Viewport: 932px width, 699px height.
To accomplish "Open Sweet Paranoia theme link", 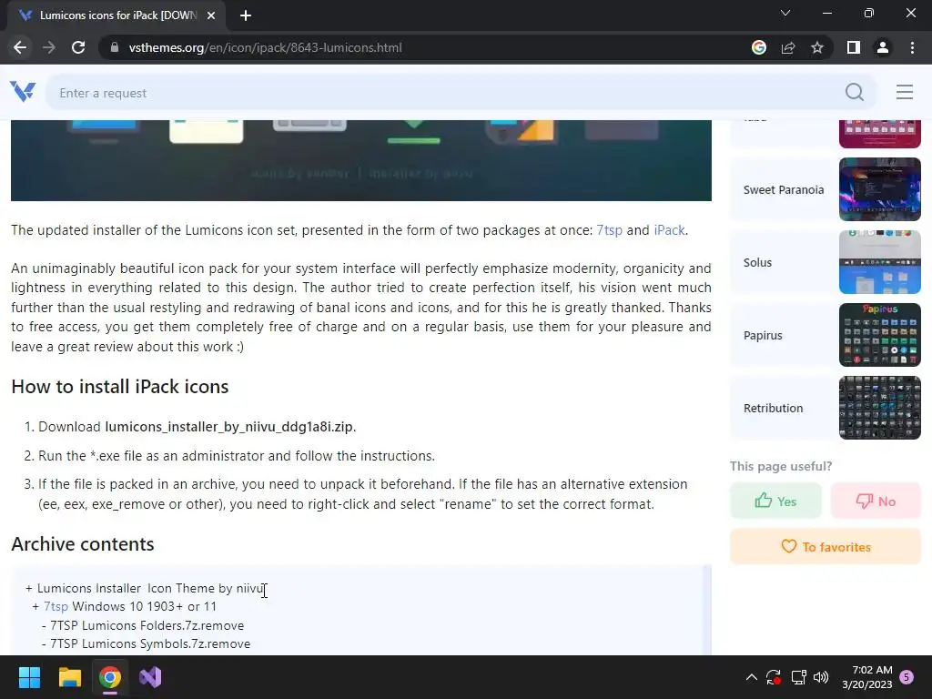I will 784,189.
